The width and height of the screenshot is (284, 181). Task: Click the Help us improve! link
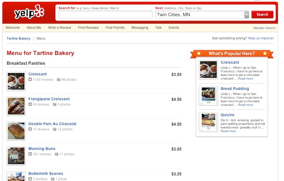(x=261, y=38)
